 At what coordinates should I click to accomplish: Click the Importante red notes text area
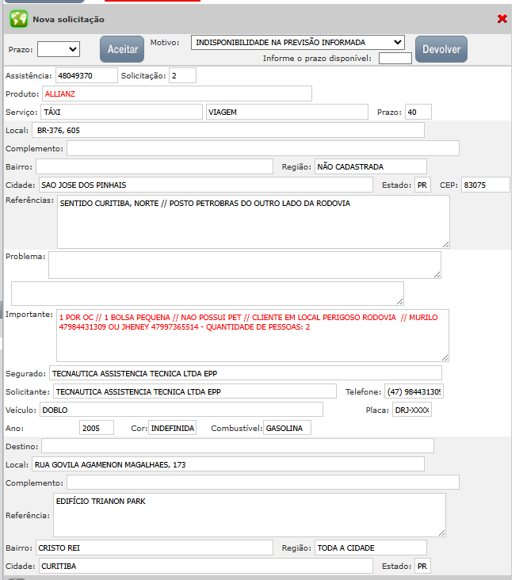coord(253,335)
